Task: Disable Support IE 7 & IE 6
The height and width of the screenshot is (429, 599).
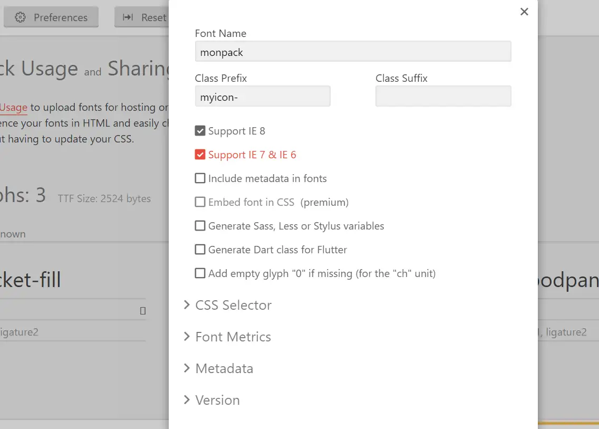Action: (x=200, y=154)
